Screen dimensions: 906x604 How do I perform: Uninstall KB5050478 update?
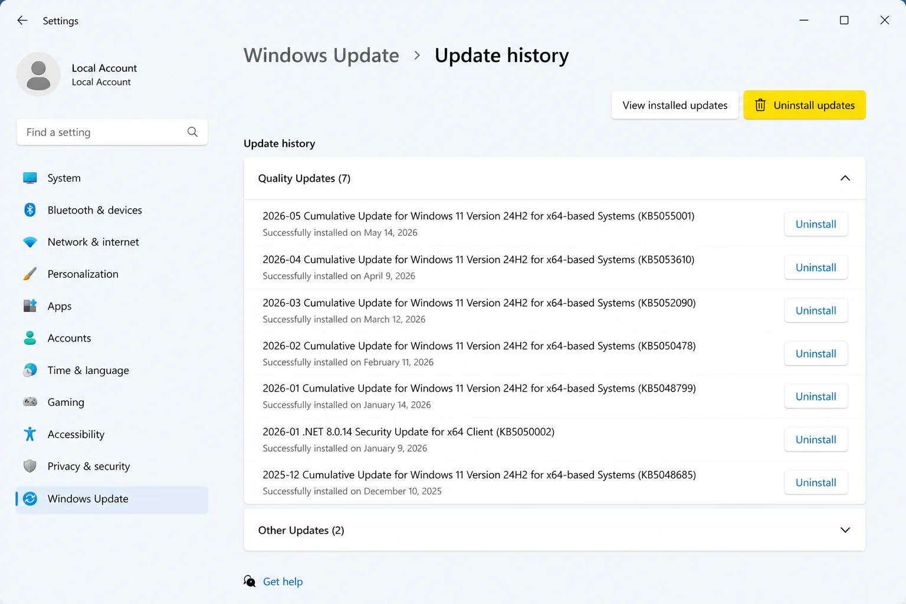click(x=816, y=353)
